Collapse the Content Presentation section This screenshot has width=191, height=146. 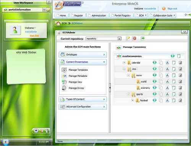pyautogui.click(x=83, y=62)
